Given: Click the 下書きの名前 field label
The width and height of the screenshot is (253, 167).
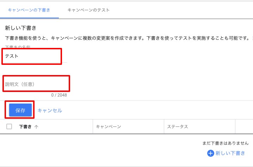Looking at the screenshot, I should [x=18, y=47].
